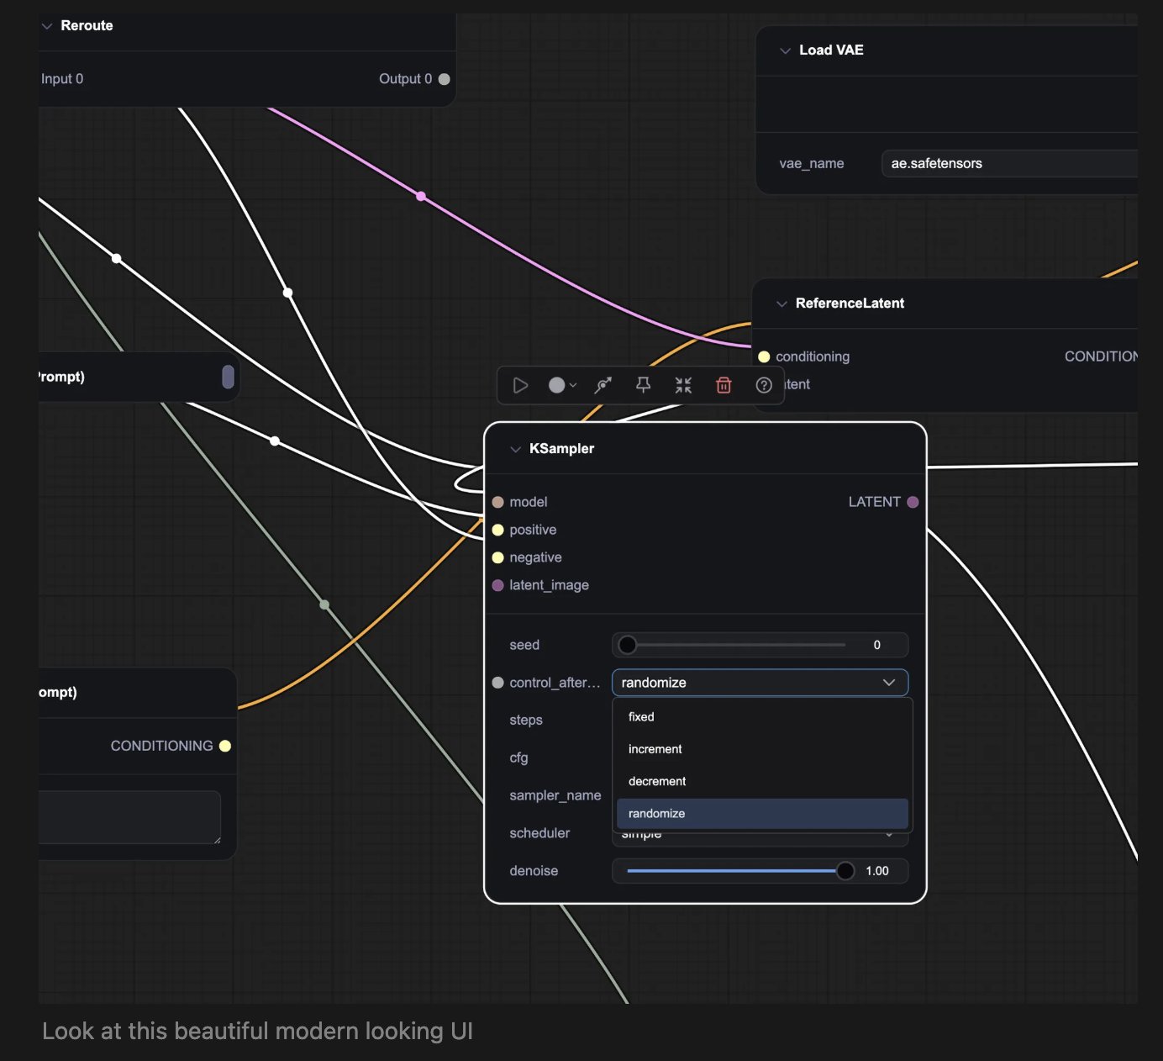Viewport: 1163px width, 1061px height.
Task: Click the green wire reroute point
Action: tap(324, 604)
